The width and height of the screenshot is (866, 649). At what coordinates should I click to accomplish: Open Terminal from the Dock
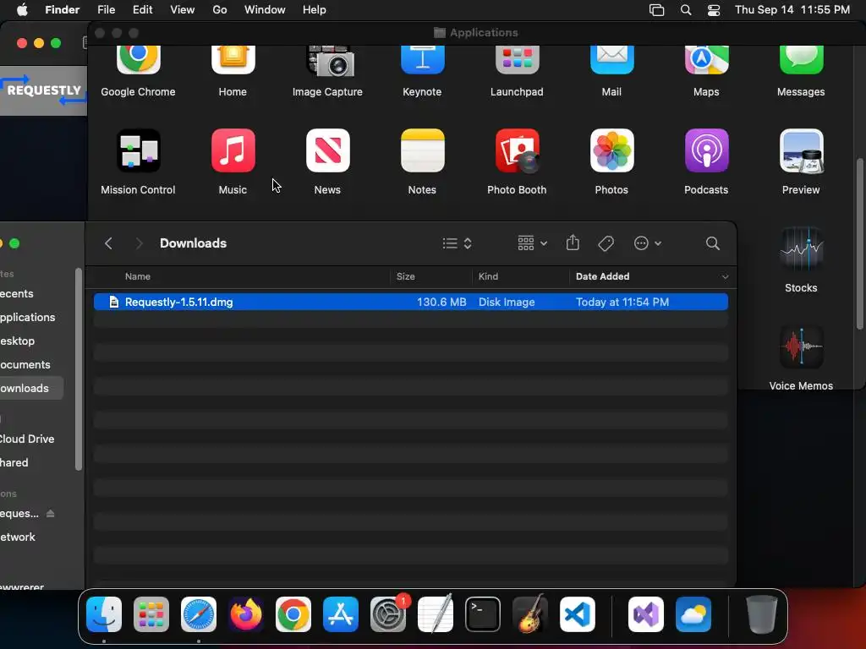(x=483, y=614)
